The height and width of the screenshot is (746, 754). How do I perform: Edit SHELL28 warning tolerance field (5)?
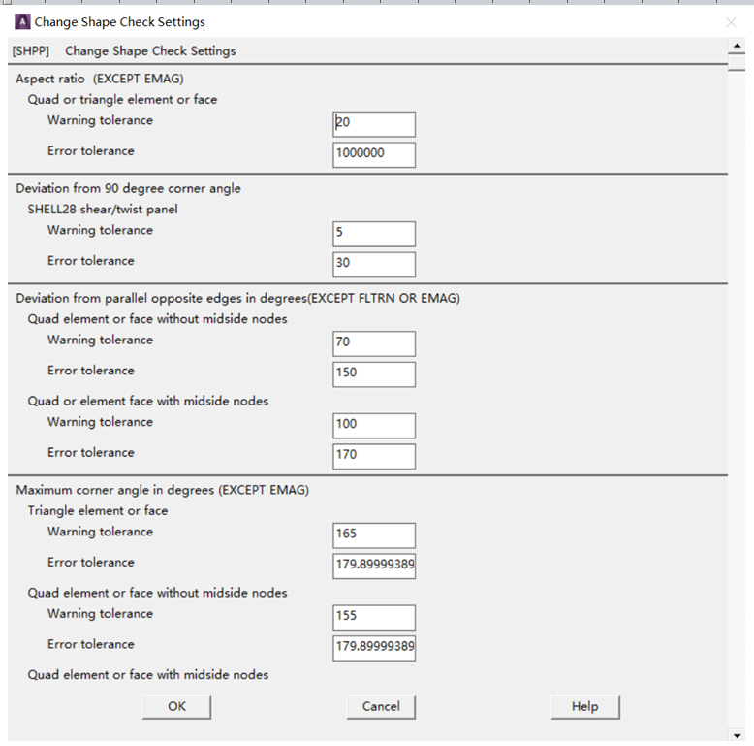click(374, 234)
